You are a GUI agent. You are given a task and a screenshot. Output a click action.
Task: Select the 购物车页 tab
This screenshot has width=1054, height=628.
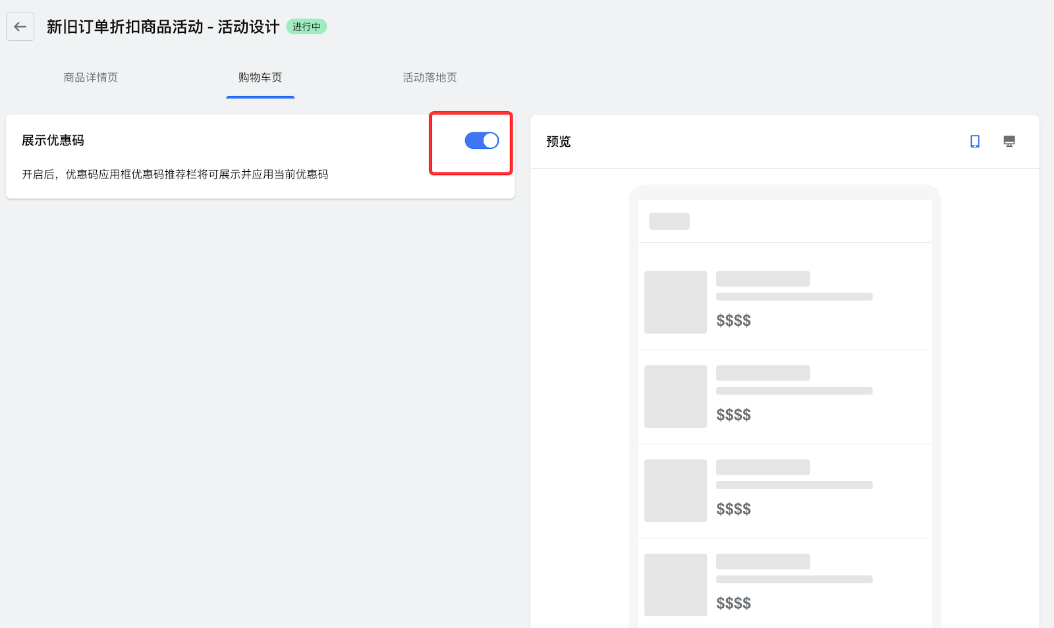point(260,78)
